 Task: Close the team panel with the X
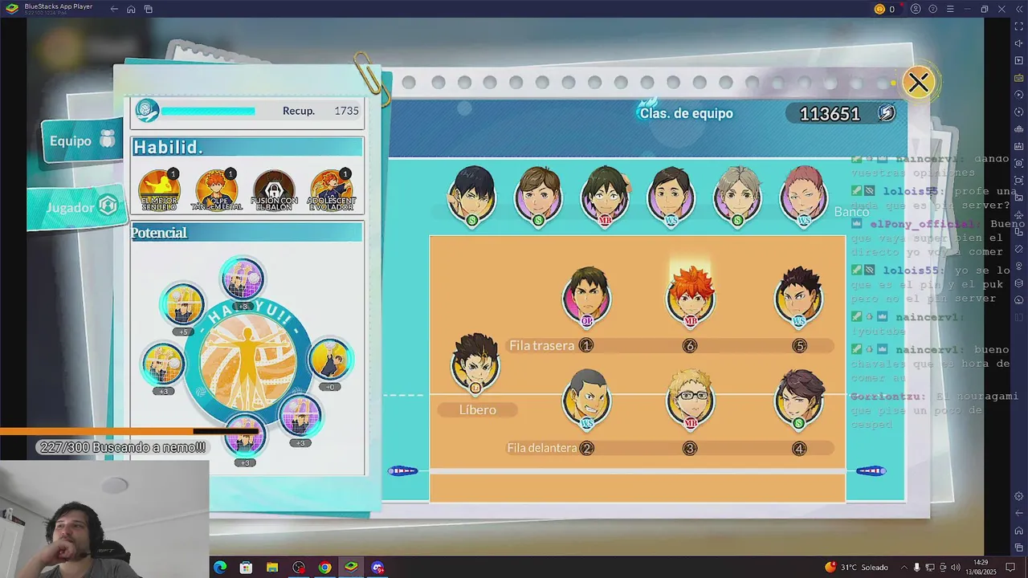918,83
